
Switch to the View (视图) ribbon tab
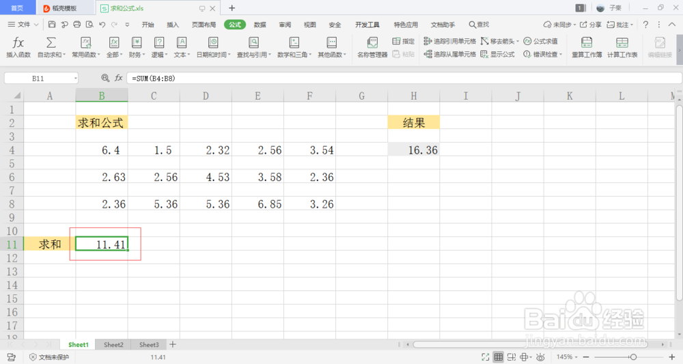tap(309, 25)
